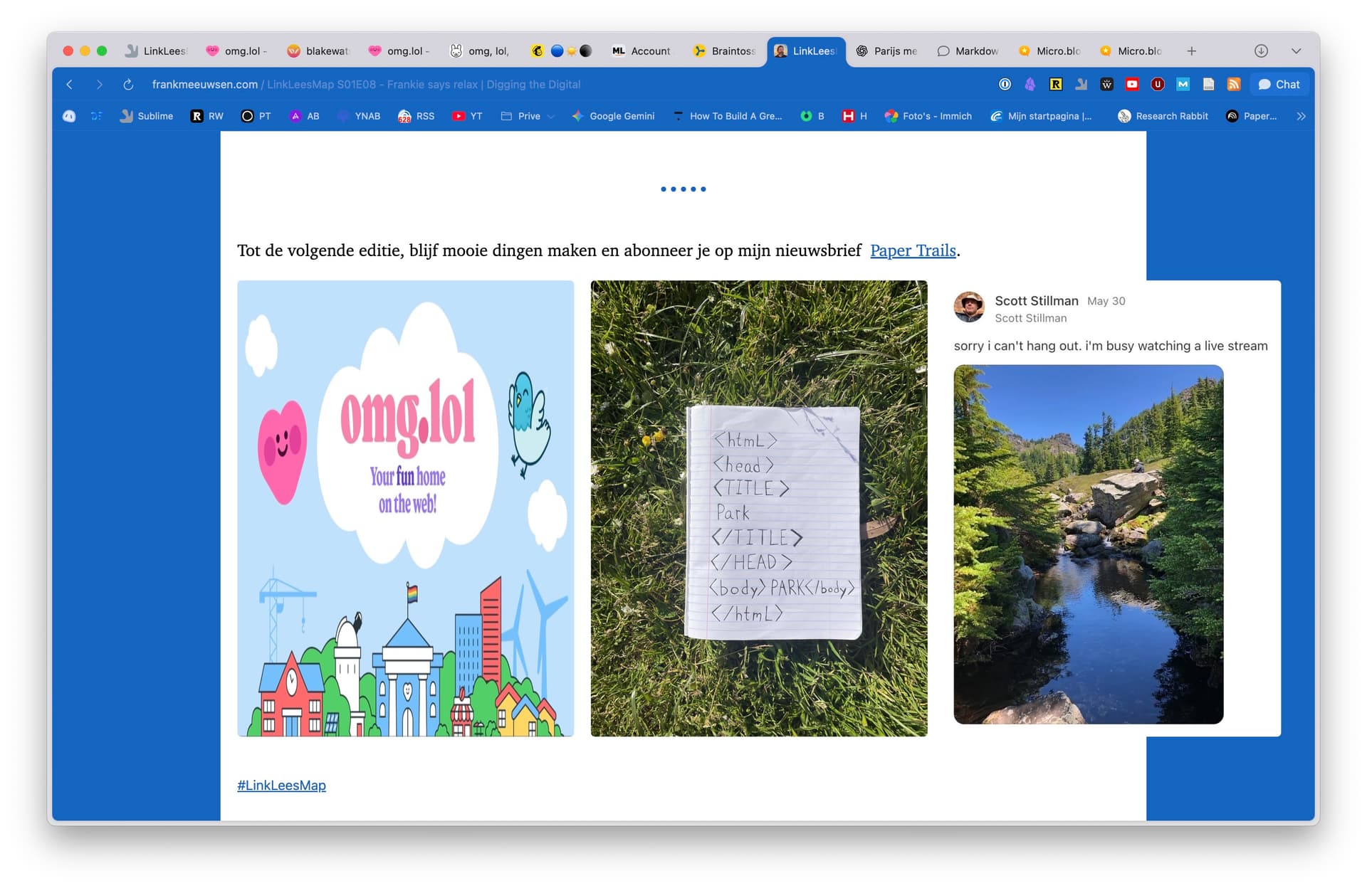Expand the tab list chevron

point(1296,51)
